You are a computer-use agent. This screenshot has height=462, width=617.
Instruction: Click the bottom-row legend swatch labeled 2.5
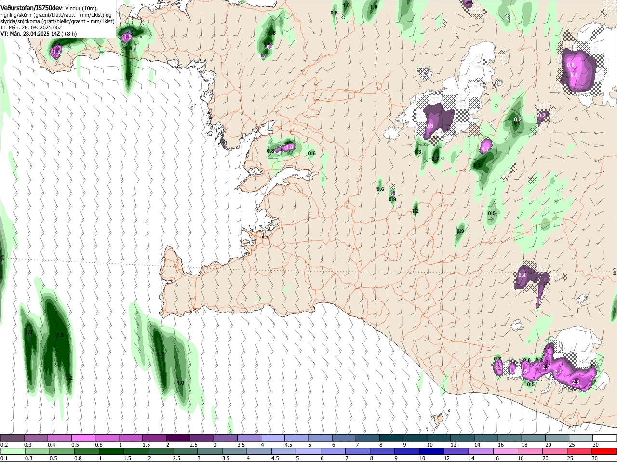pos(185,451)
